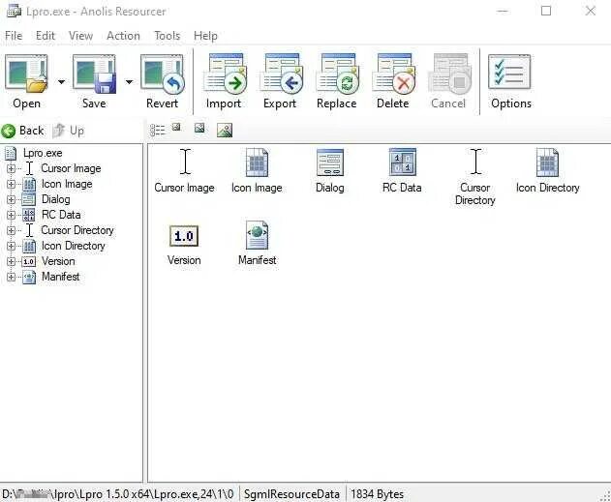Click the Anolis Resourcer title bar icon
This screenshot has height=502, width=611.
[14, 11]
